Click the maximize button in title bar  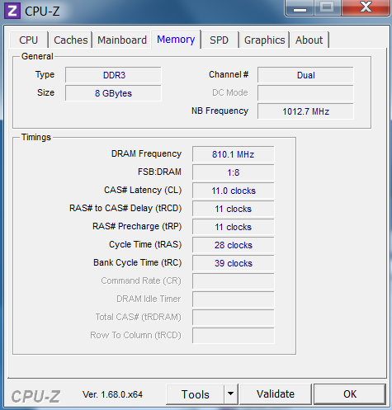pos(327,7)
